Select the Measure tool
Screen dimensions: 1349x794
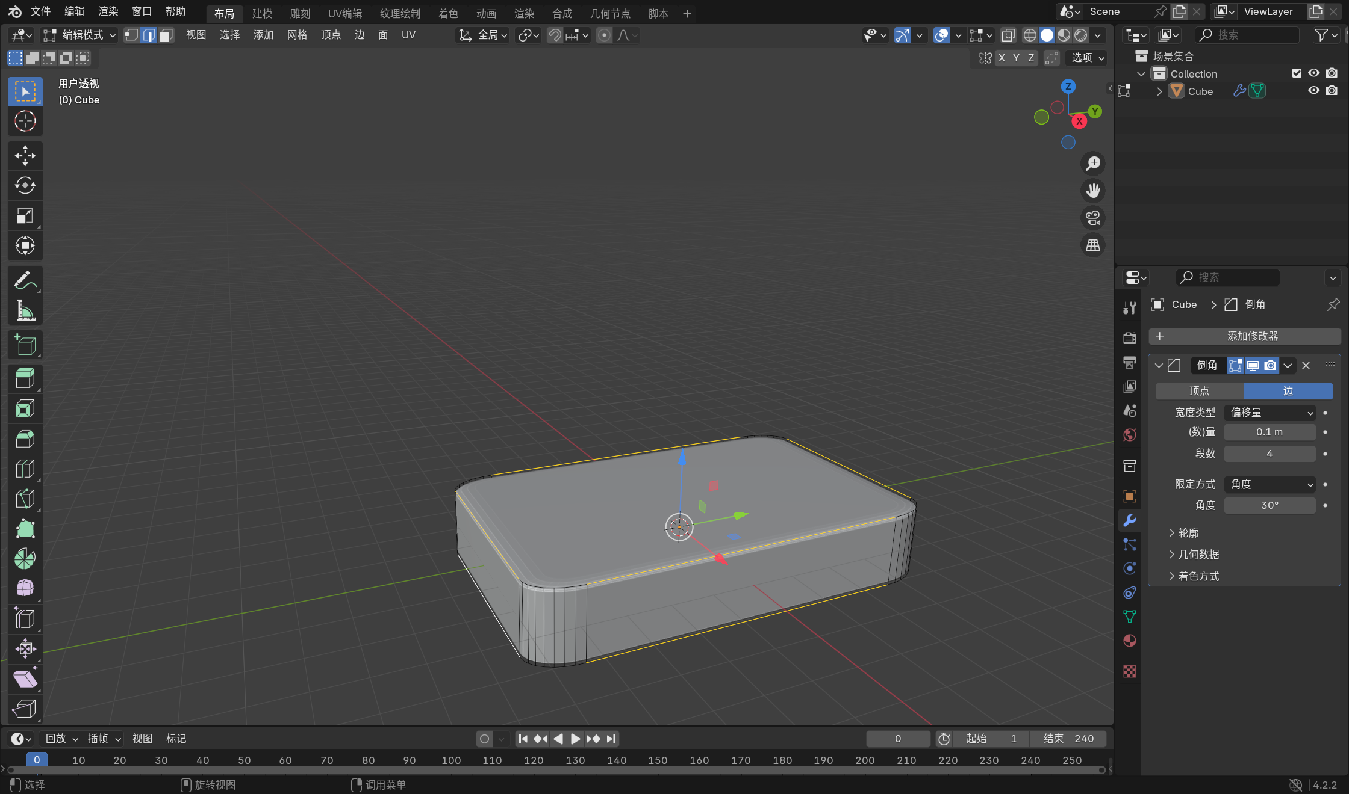pos(25,310)
